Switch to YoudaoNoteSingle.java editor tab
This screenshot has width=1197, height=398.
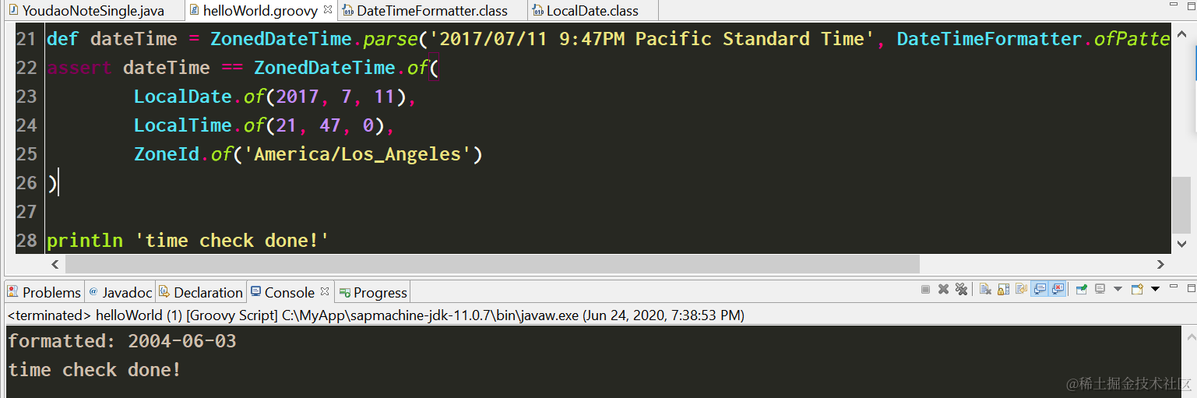coord(93,11)
